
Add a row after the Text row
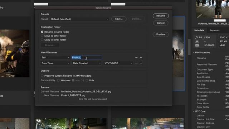point(141,57)
